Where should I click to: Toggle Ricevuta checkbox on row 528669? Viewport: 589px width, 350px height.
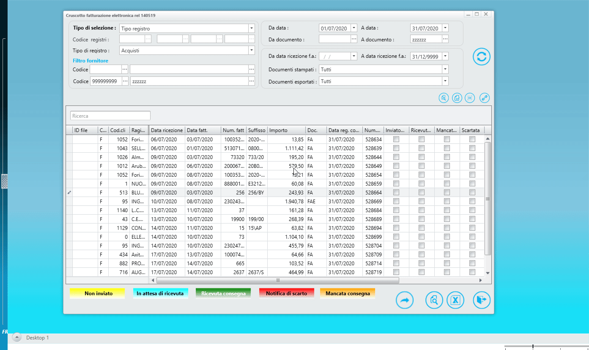pyautogui.click(x=422, y=201)
